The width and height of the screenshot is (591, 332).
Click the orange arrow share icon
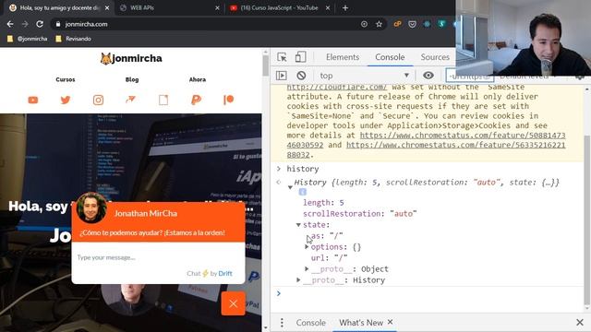coord(130,100)
